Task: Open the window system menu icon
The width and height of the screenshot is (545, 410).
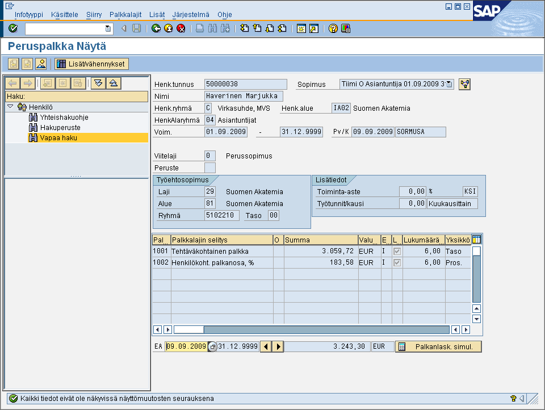Action: pos(10,6)
